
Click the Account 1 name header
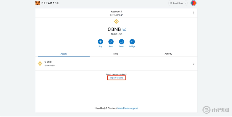click(116, 11)
